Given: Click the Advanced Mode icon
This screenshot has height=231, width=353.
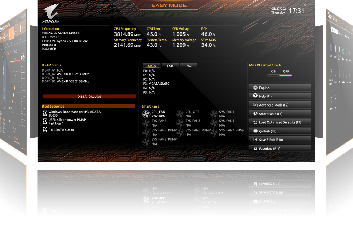Looking at the screenshot, I should 255,105.
